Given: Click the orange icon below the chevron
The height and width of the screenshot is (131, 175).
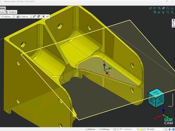Looking at the screenshot, I should [173, 26].
